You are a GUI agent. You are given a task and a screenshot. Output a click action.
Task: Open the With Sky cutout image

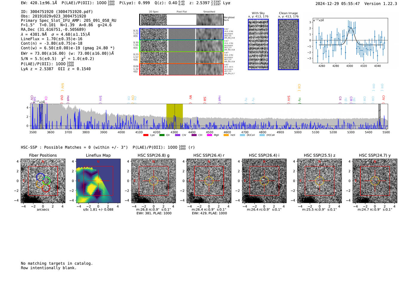click(258, 44)
